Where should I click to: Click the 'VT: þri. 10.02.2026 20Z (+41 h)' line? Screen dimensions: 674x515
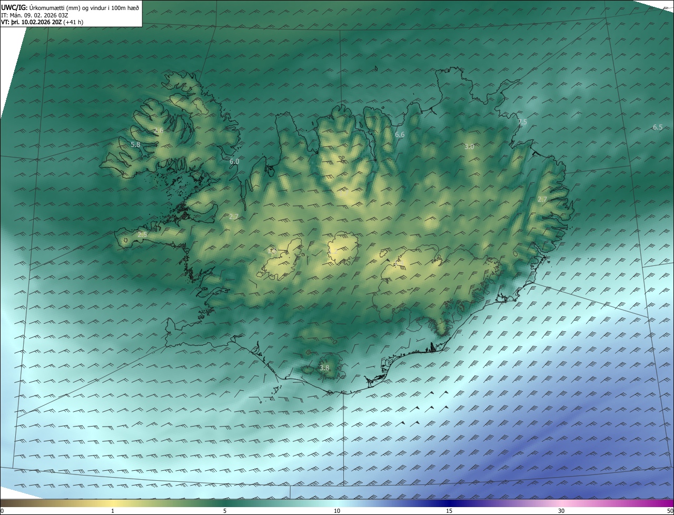(x=42, y=22)
